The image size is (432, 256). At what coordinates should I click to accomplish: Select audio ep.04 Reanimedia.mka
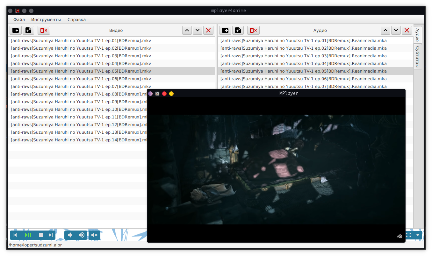tap(315, 63)
